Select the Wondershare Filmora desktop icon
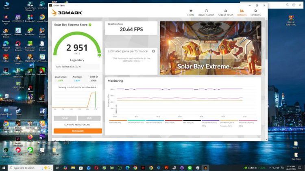305x171 pixels. (30, 6)
